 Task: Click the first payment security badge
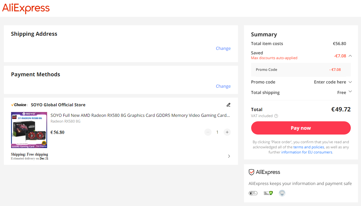coord(253,193)
